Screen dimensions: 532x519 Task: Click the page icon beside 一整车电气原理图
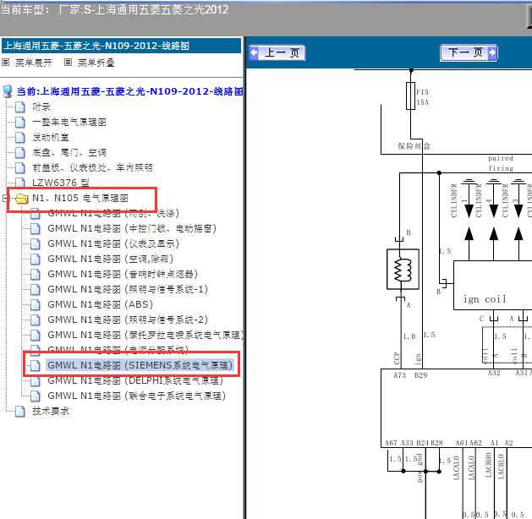coord(20,122)
